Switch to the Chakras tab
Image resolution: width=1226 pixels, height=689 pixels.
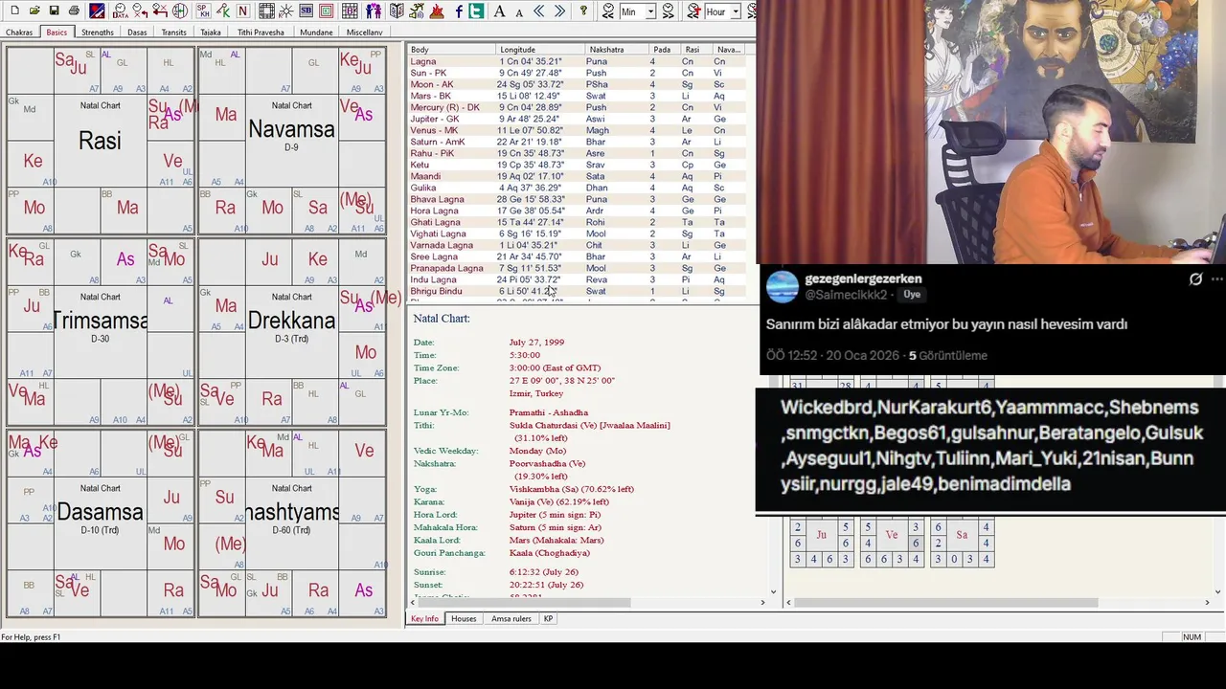(x=19, y=33)
